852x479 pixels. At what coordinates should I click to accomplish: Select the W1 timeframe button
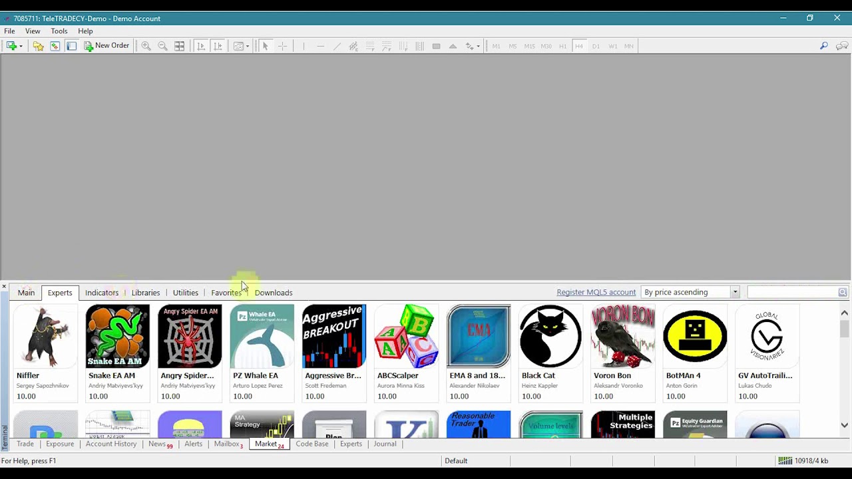tap(612, 46)
